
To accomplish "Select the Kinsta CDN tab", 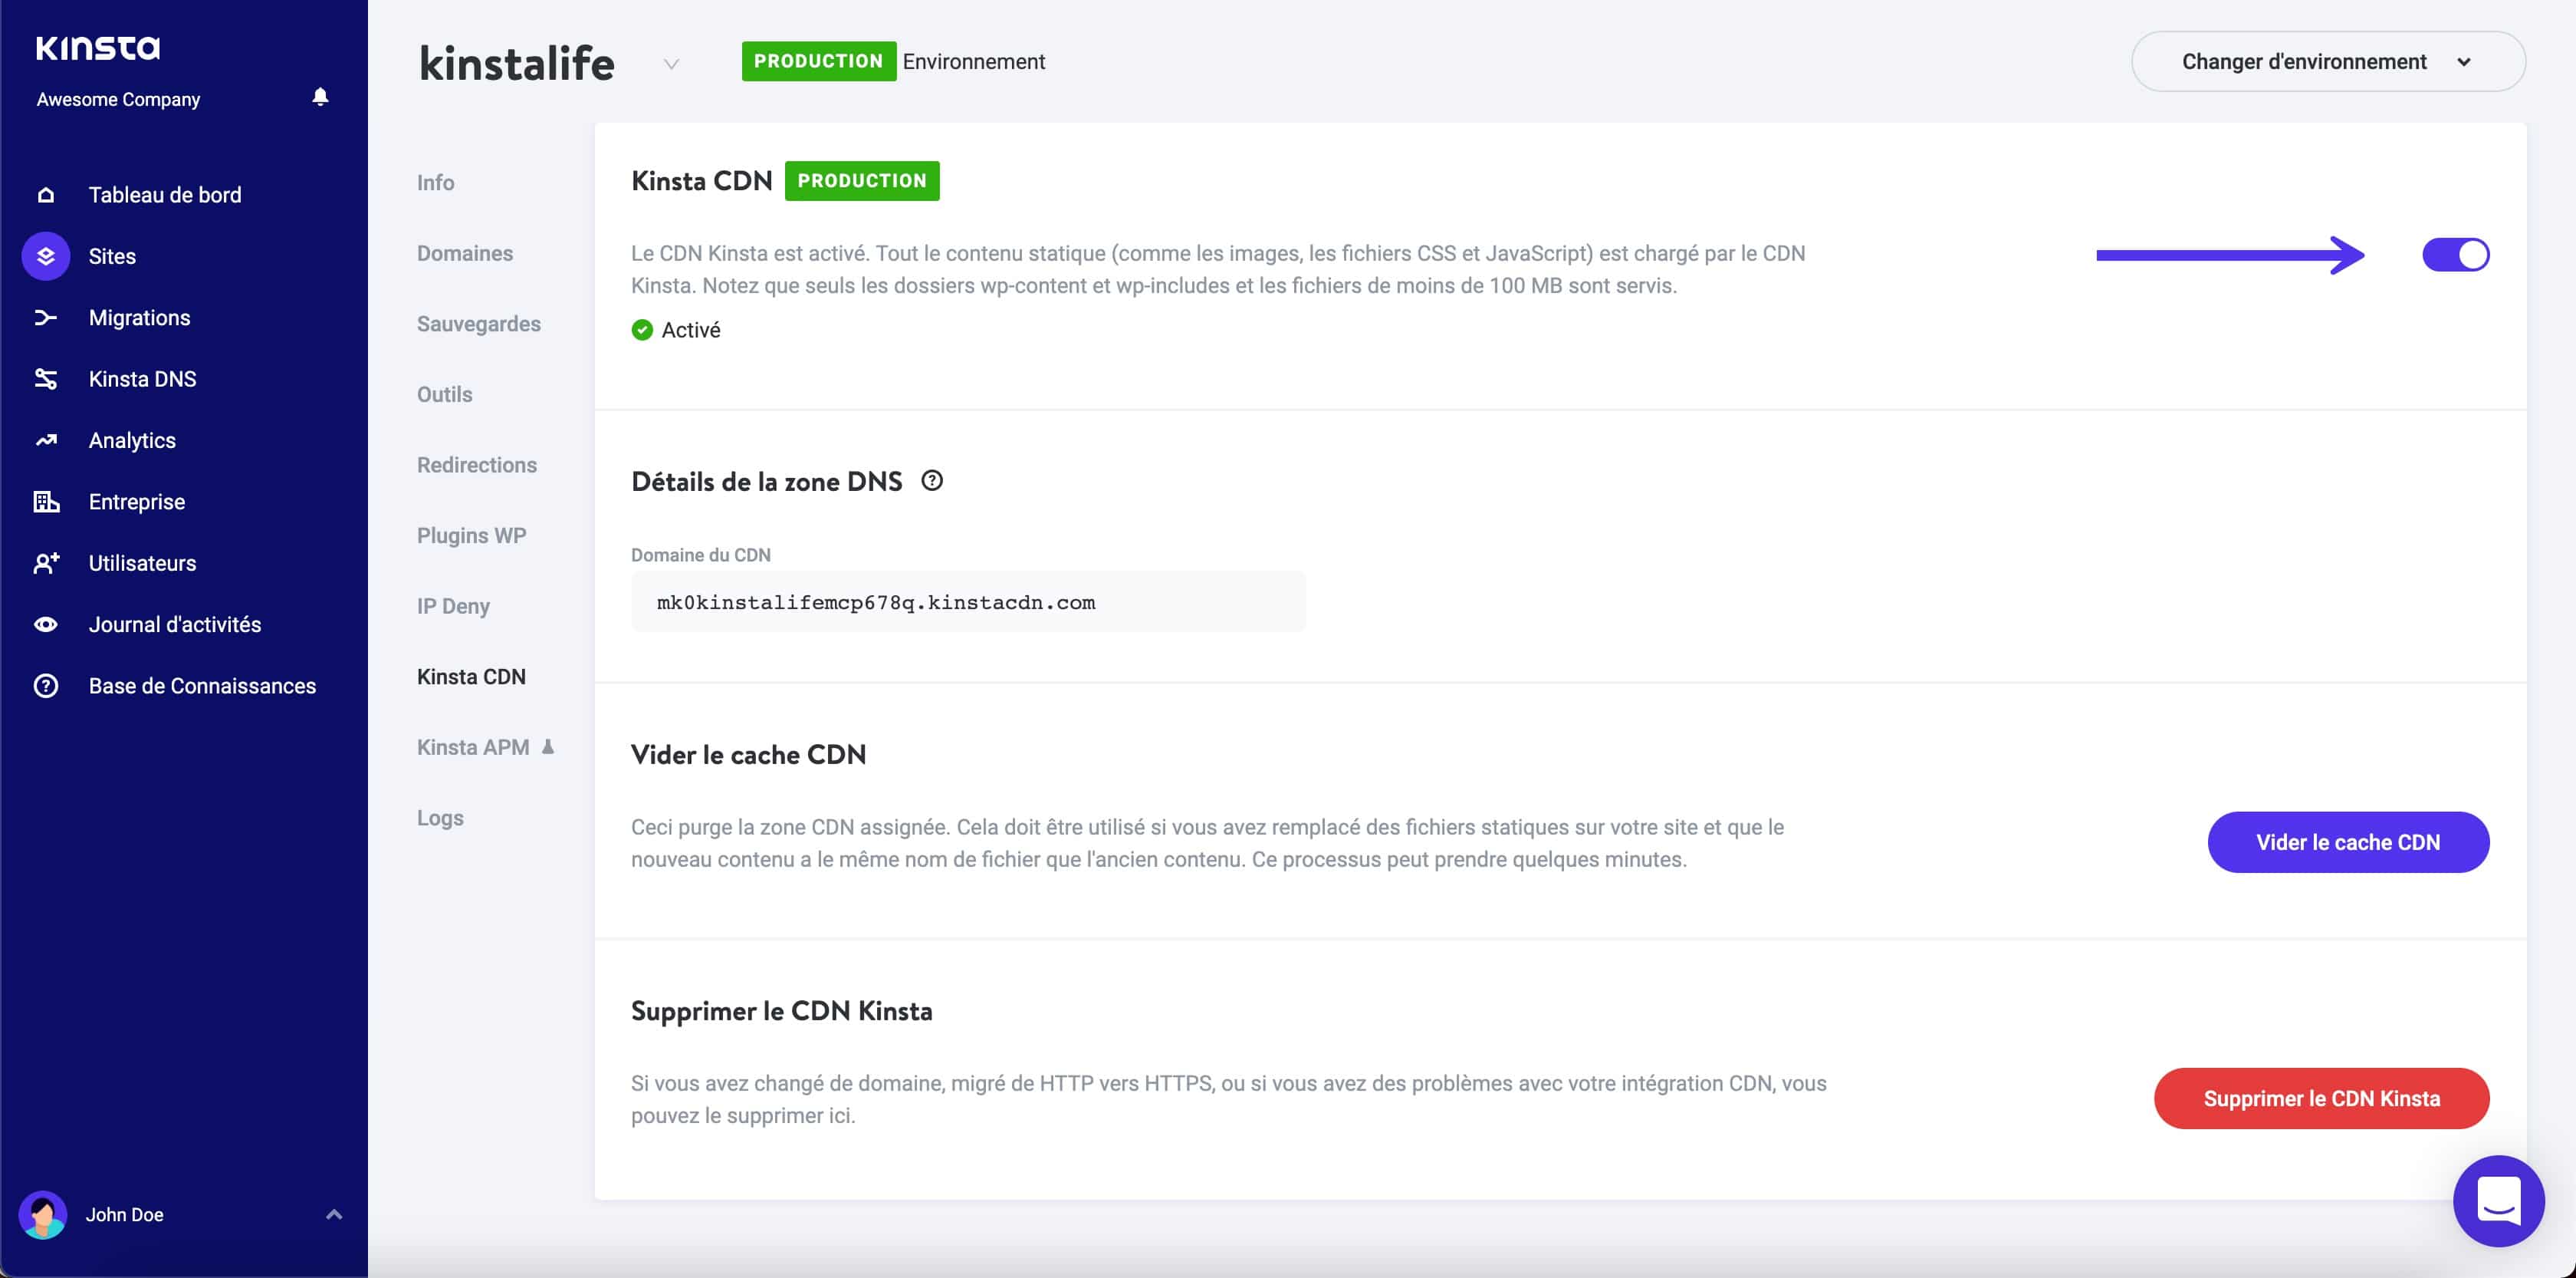I will pos(471,677).
